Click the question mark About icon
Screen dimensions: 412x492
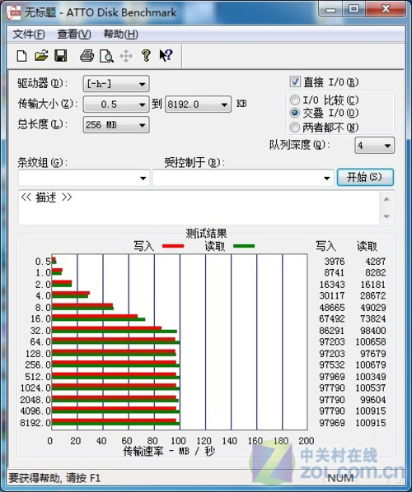click(146, 56)
